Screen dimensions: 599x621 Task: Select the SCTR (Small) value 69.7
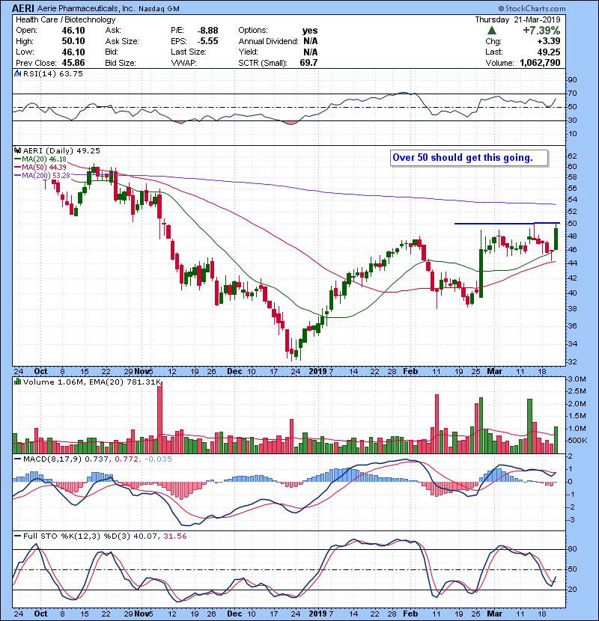click(308, 63)
